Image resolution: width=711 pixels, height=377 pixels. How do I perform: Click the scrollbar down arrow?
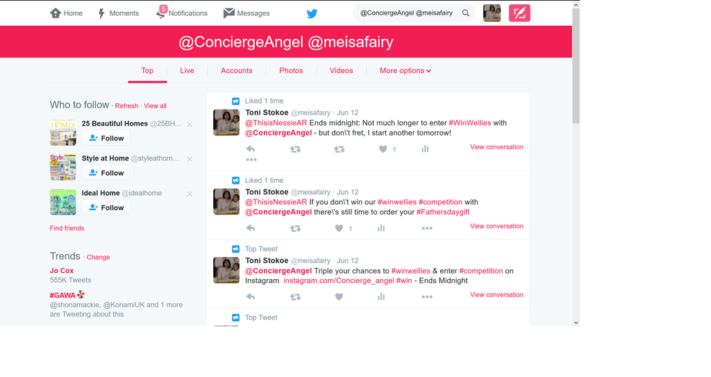point(576,323)
